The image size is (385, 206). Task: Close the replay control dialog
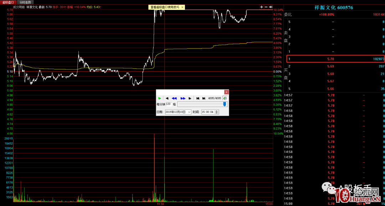point(226,92)
